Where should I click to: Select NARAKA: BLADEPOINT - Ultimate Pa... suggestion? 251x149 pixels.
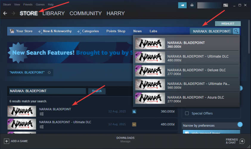[x=187, y=85]
